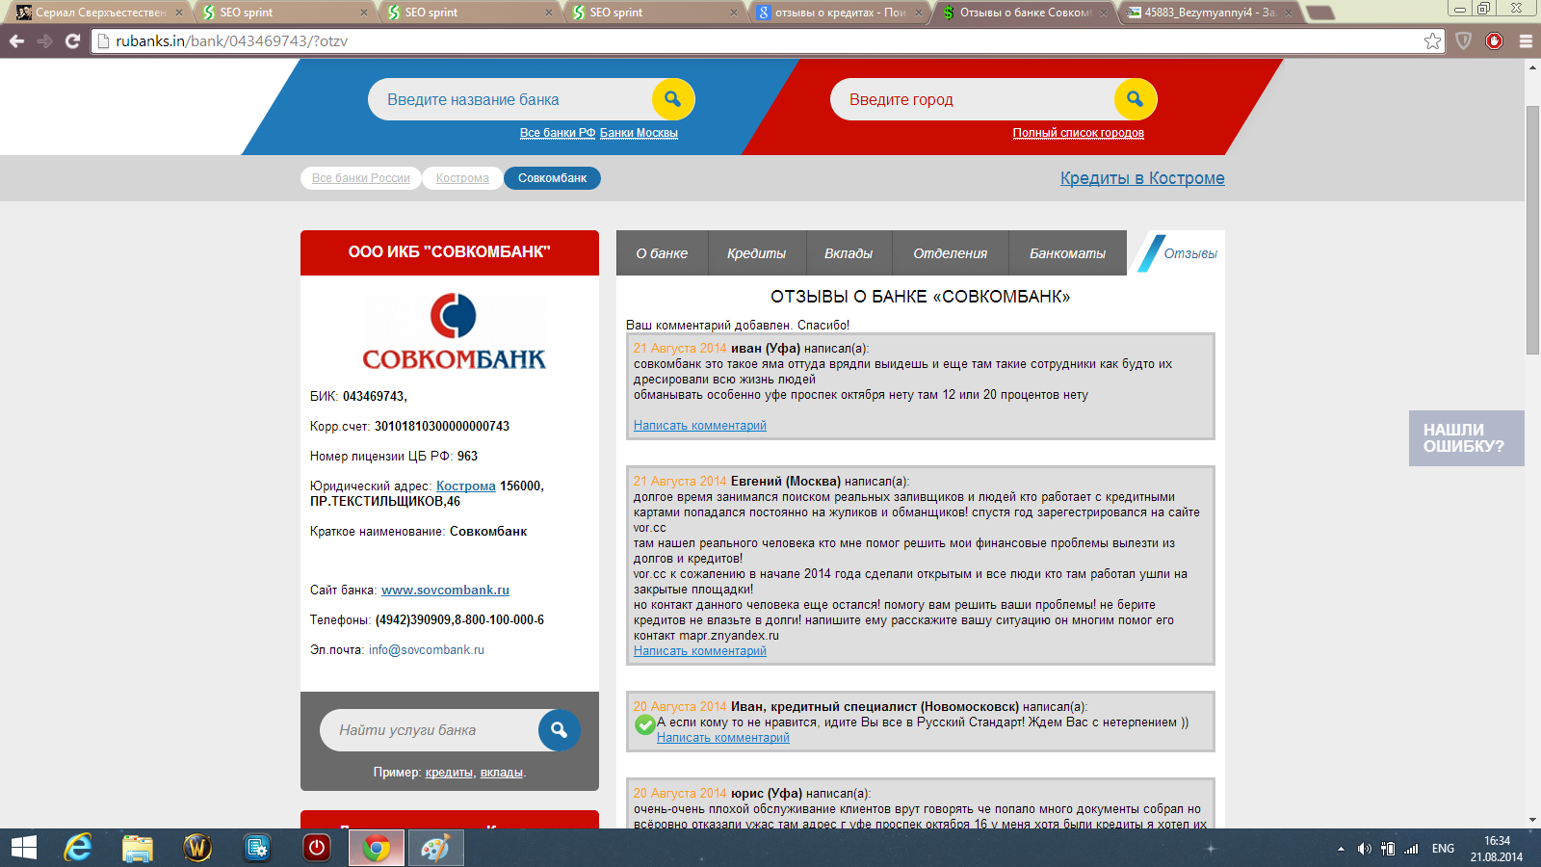The image size is (1541, 867).
Task: Click the bank name search magnifier button
Action: (672, 99)
